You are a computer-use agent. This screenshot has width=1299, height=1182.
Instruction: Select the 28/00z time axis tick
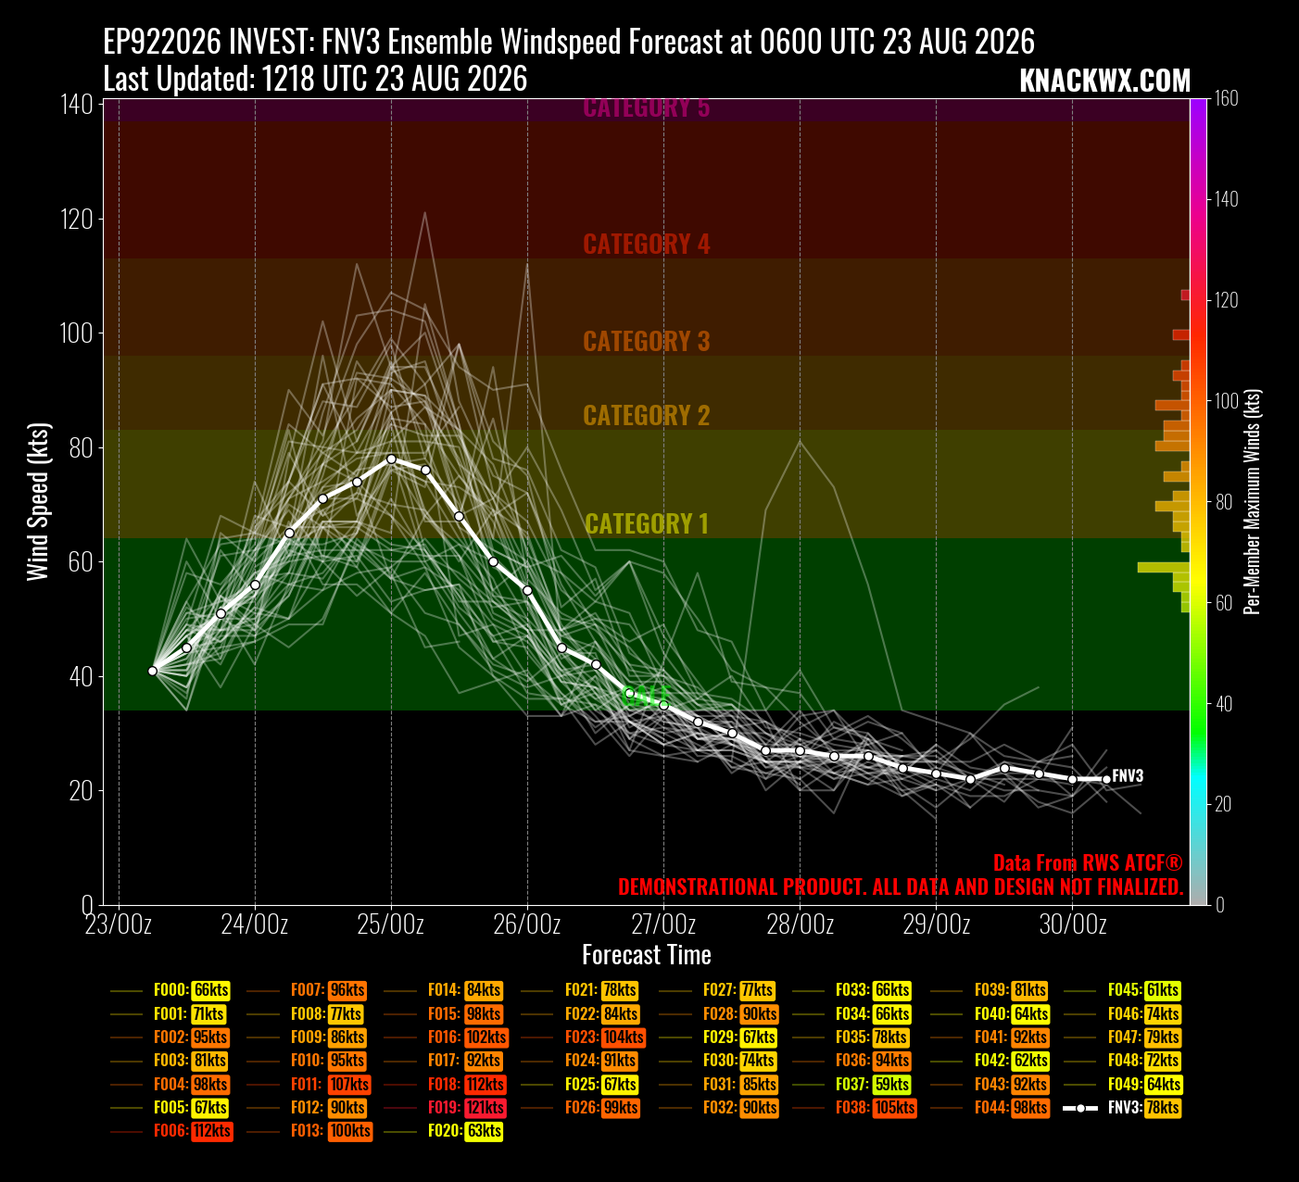(x=800, y=924)
